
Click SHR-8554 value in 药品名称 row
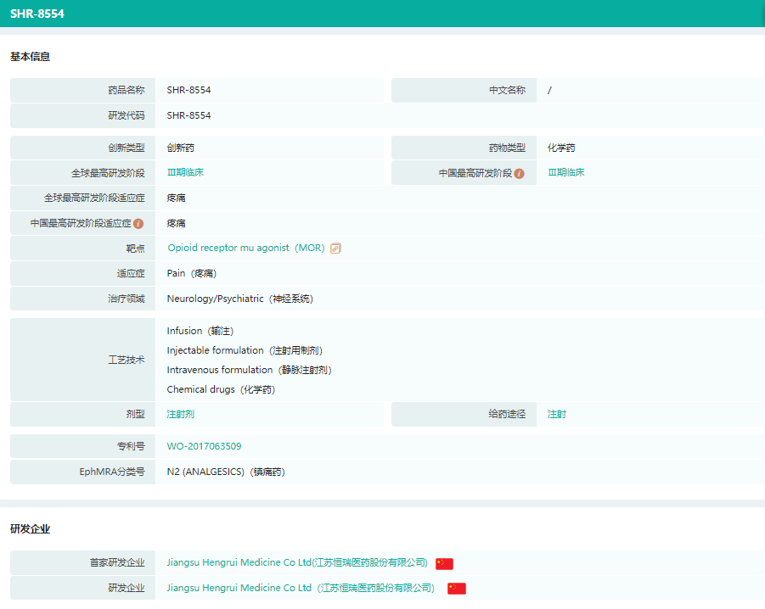click(188, 90)
